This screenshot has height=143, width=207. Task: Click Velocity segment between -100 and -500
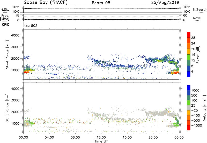[x=189, y=118]
